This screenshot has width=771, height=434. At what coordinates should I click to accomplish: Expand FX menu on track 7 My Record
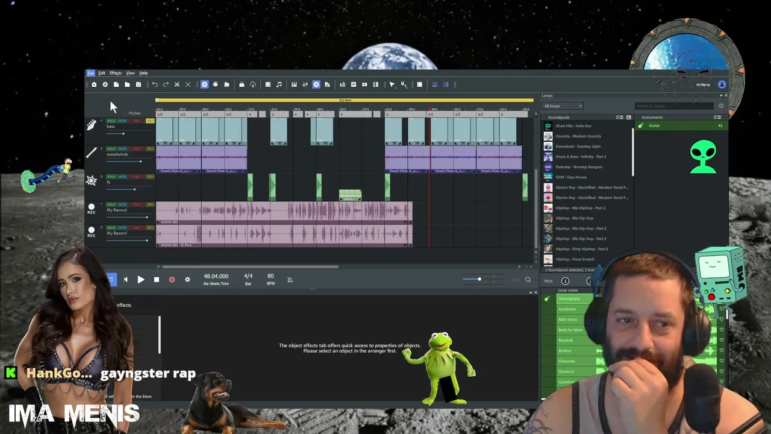151,205
